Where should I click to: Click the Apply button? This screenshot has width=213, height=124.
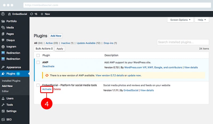60,49
